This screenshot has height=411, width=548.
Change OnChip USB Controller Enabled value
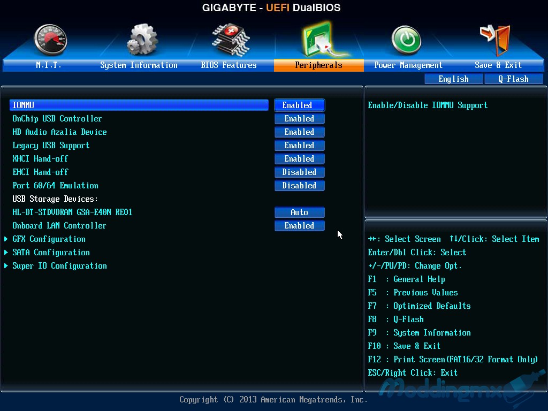[300, 118]
